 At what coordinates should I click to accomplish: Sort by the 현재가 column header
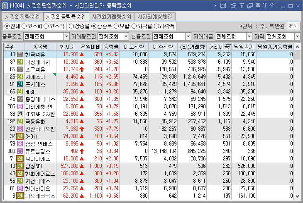tap(67, 47)
